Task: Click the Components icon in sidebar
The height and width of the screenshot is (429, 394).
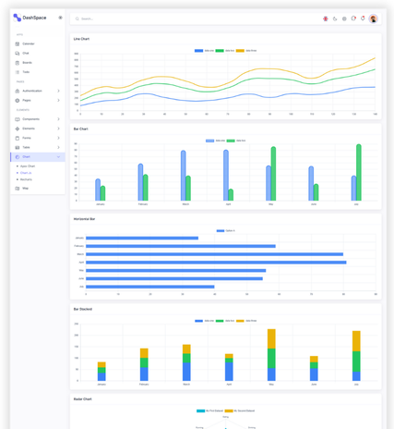Action: (x=18, y=119)
